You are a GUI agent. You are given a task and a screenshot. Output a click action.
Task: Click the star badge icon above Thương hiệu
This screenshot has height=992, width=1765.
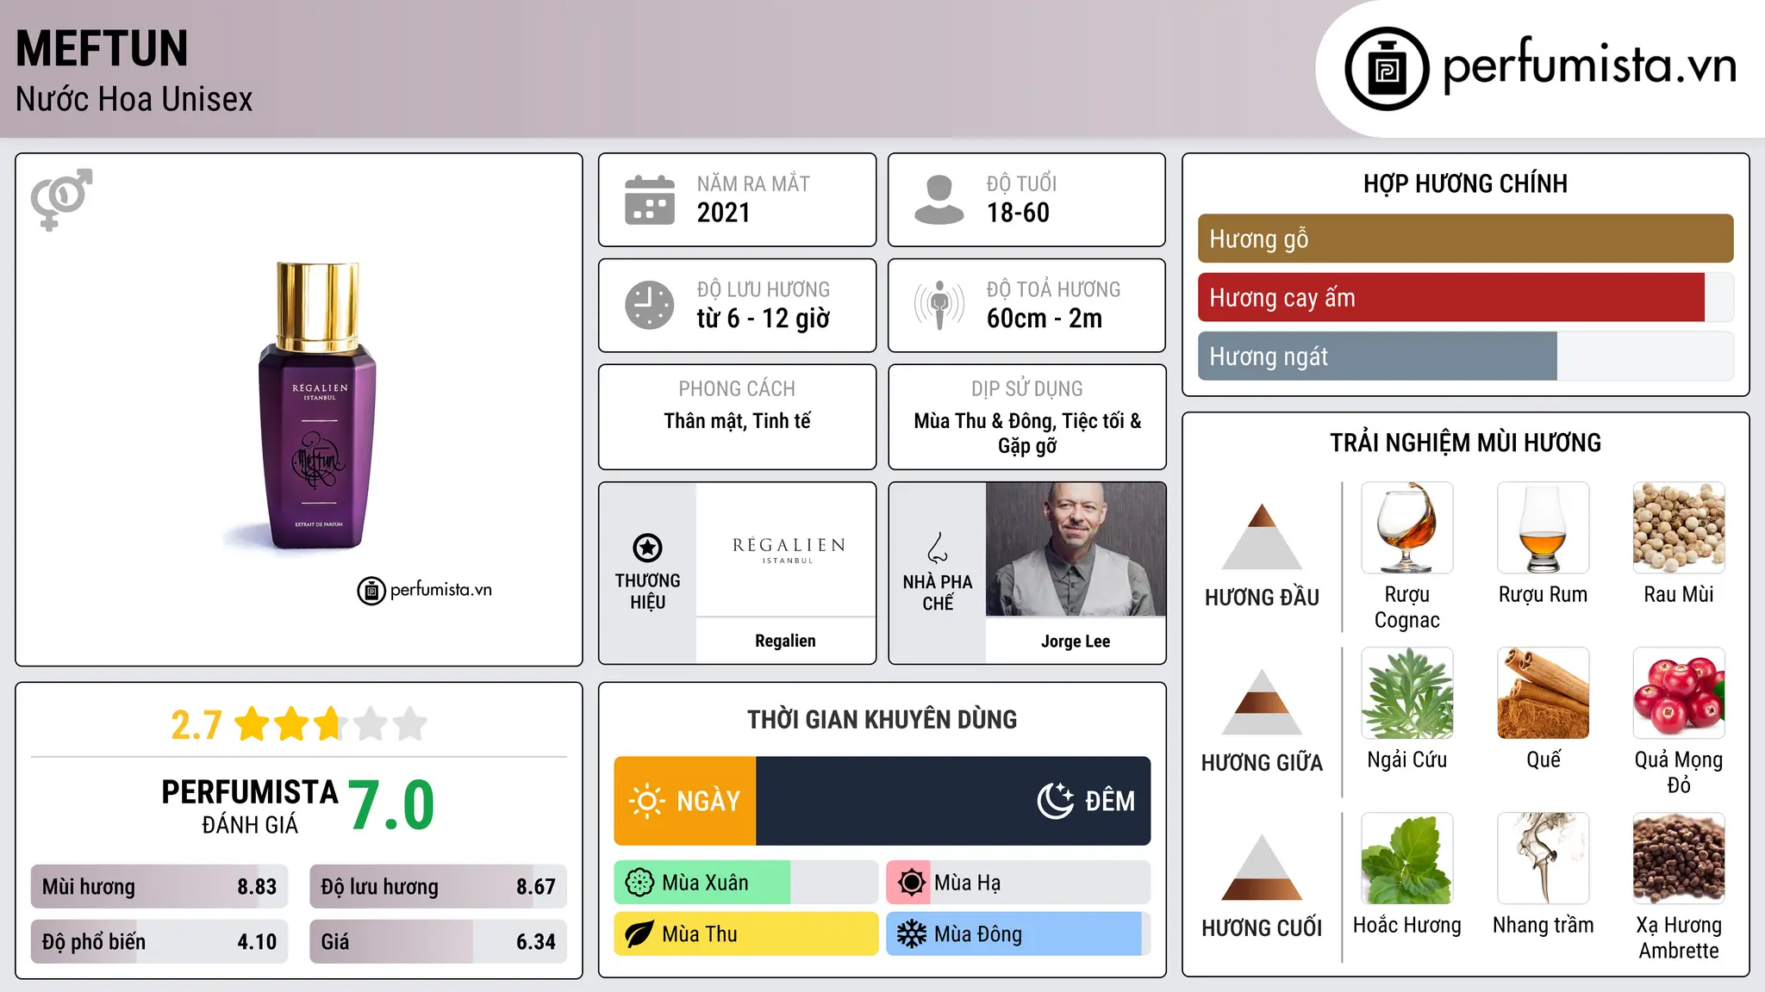click(647, 548)
